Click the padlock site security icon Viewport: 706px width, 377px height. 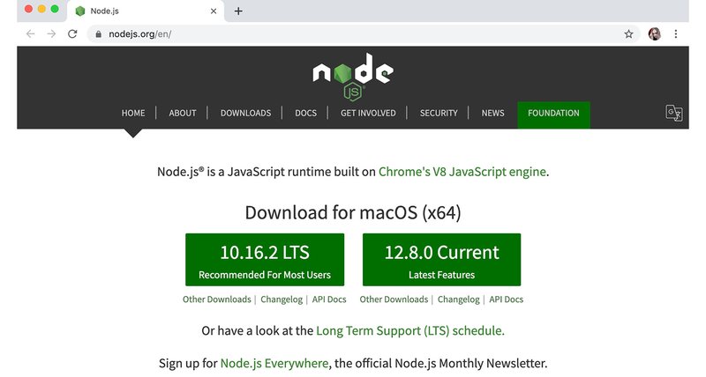coord(99,34)
